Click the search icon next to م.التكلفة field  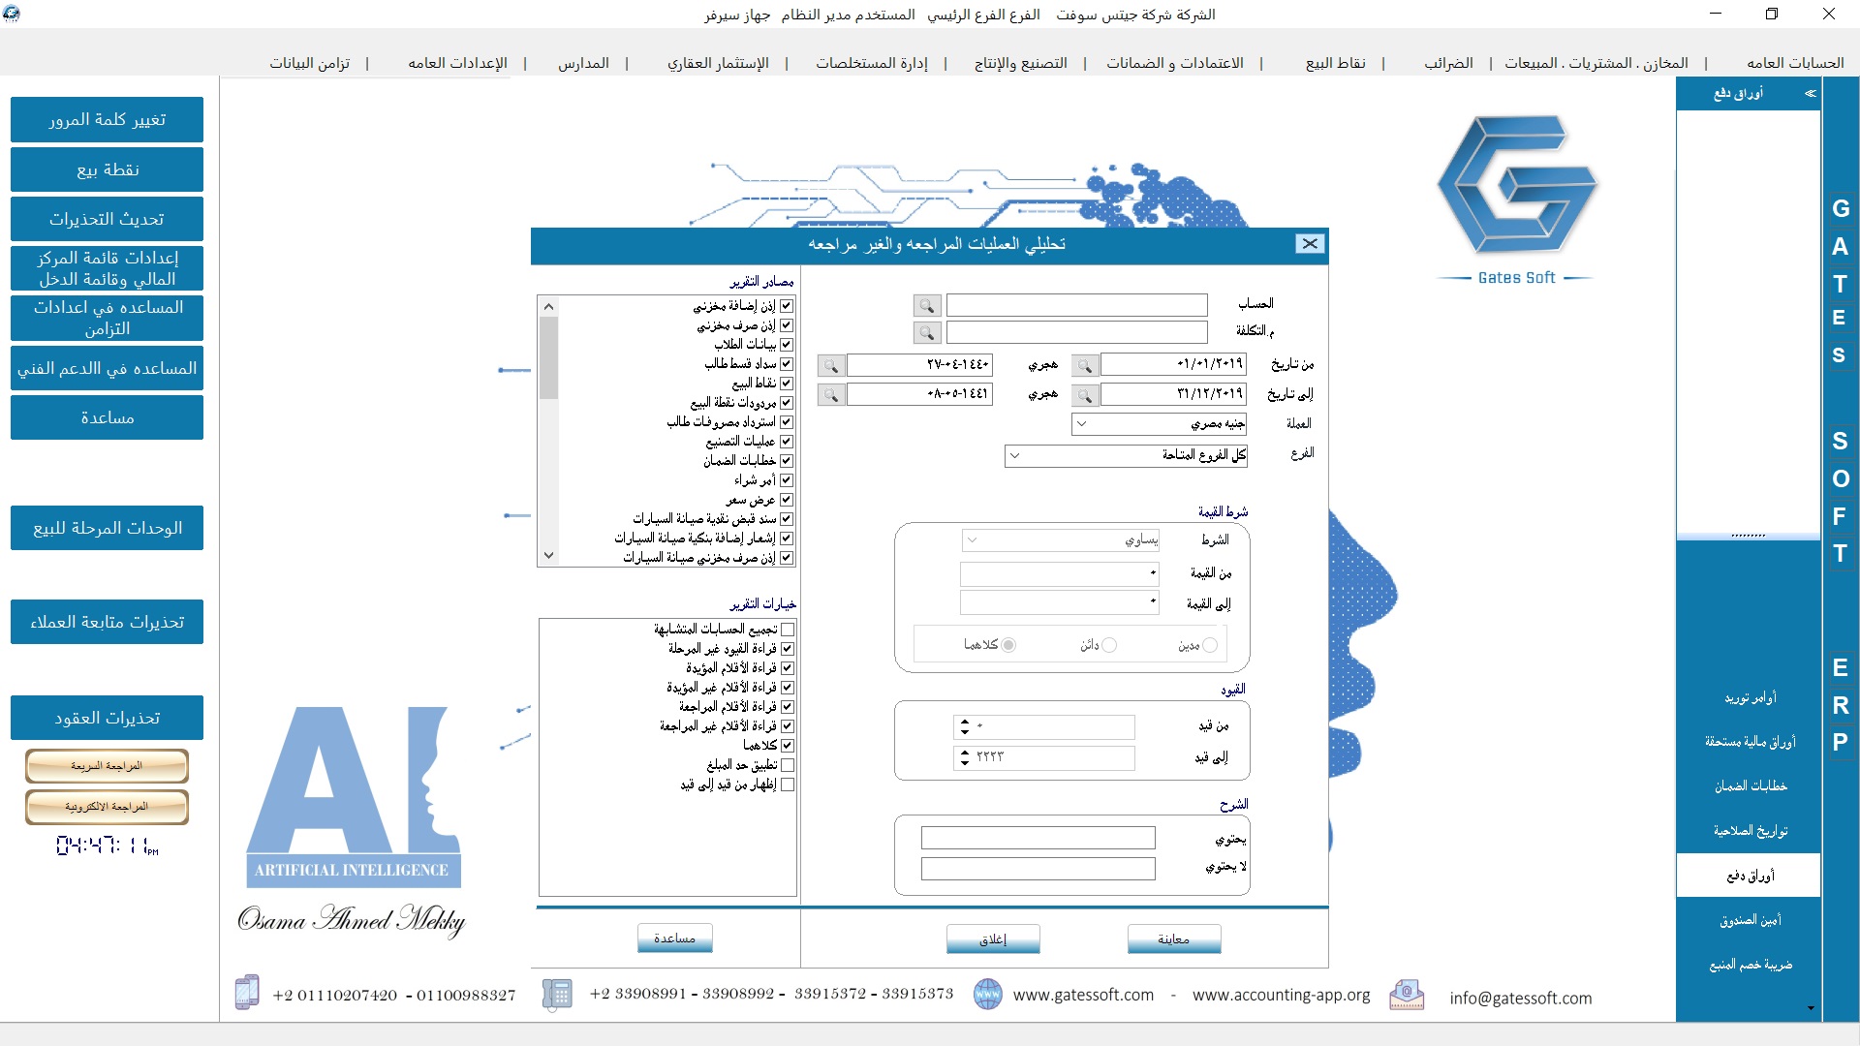(927, 333)
